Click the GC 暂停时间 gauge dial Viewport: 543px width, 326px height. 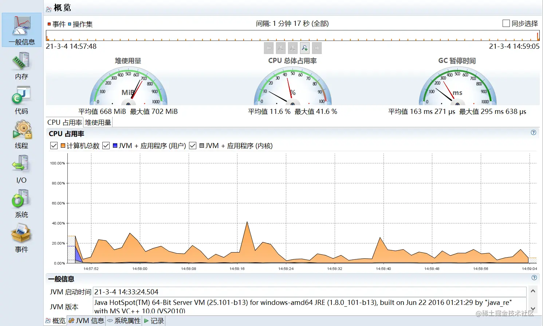pyautogui.click(x=457, y=87)
